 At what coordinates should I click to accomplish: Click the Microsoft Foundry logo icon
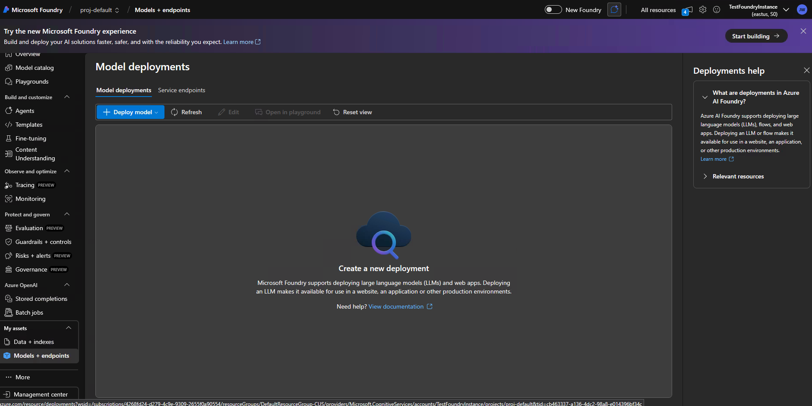point(6,9)
